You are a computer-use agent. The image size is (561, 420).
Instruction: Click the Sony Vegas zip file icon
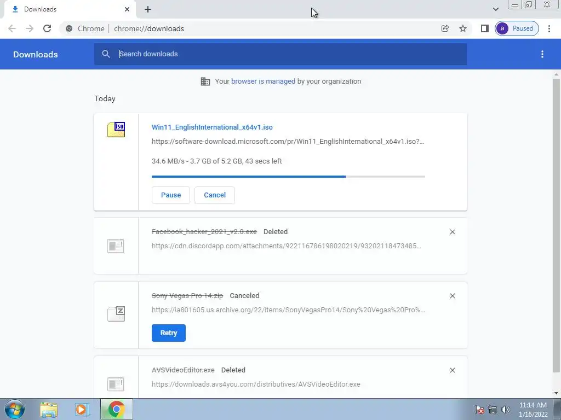coord(116,314)
